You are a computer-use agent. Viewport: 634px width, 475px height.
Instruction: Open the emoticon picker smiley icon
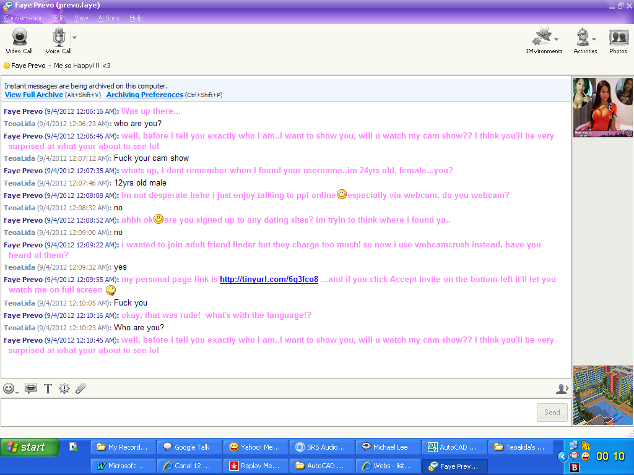coord(9,388)
